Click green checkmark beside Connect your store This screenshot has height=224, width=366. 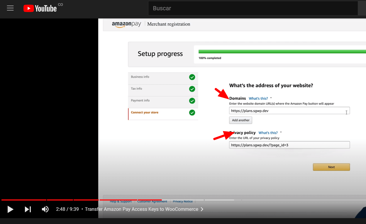[x=192, y=113]
